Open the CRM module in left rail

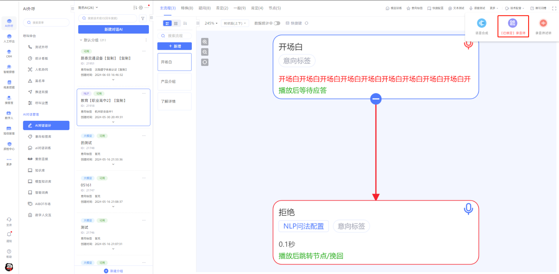[9, 54]
